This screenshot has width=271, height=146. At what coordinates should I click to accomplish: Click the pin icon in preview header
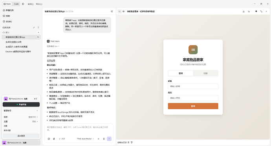(x=256, y=11)
